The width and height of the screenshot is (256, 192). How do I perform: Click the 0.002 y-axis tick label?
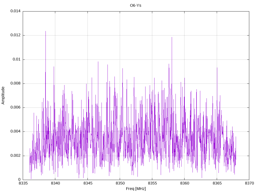coord(15,155)
